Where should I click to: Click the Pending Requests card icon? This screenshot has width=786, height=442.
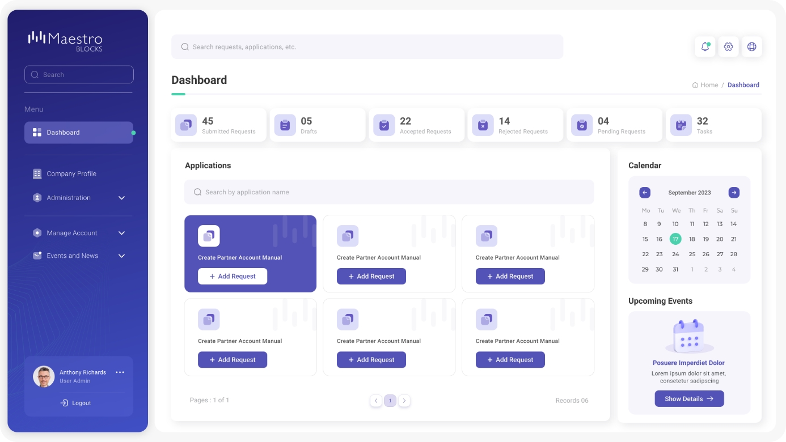click(x=581, y=125)
